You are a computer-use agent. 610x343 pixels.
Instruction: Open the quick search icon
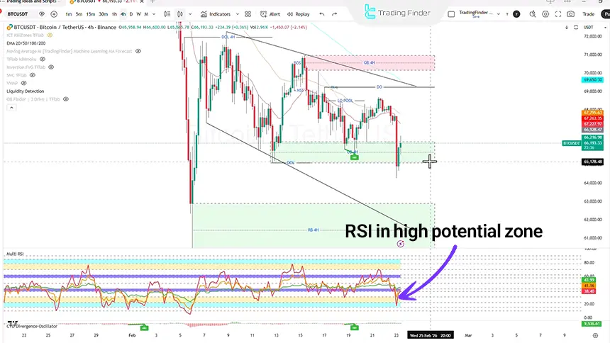[x=533, y=14]
